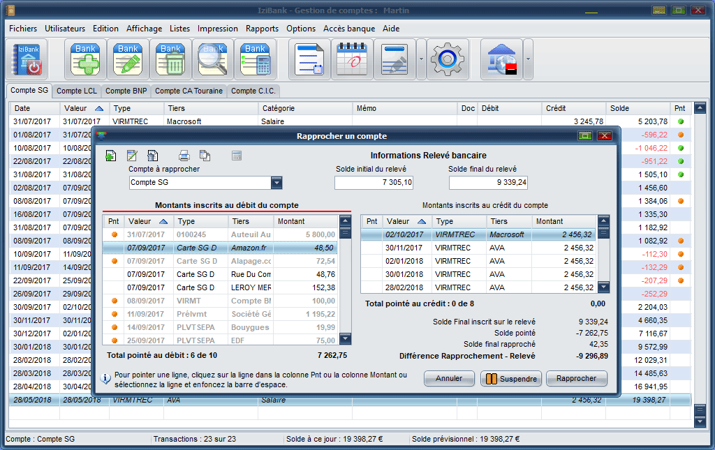Open the calendar scheduler icon in toolbar
Image resolution: width=715 pixels, height=450 pixels.
pos(351,59)
